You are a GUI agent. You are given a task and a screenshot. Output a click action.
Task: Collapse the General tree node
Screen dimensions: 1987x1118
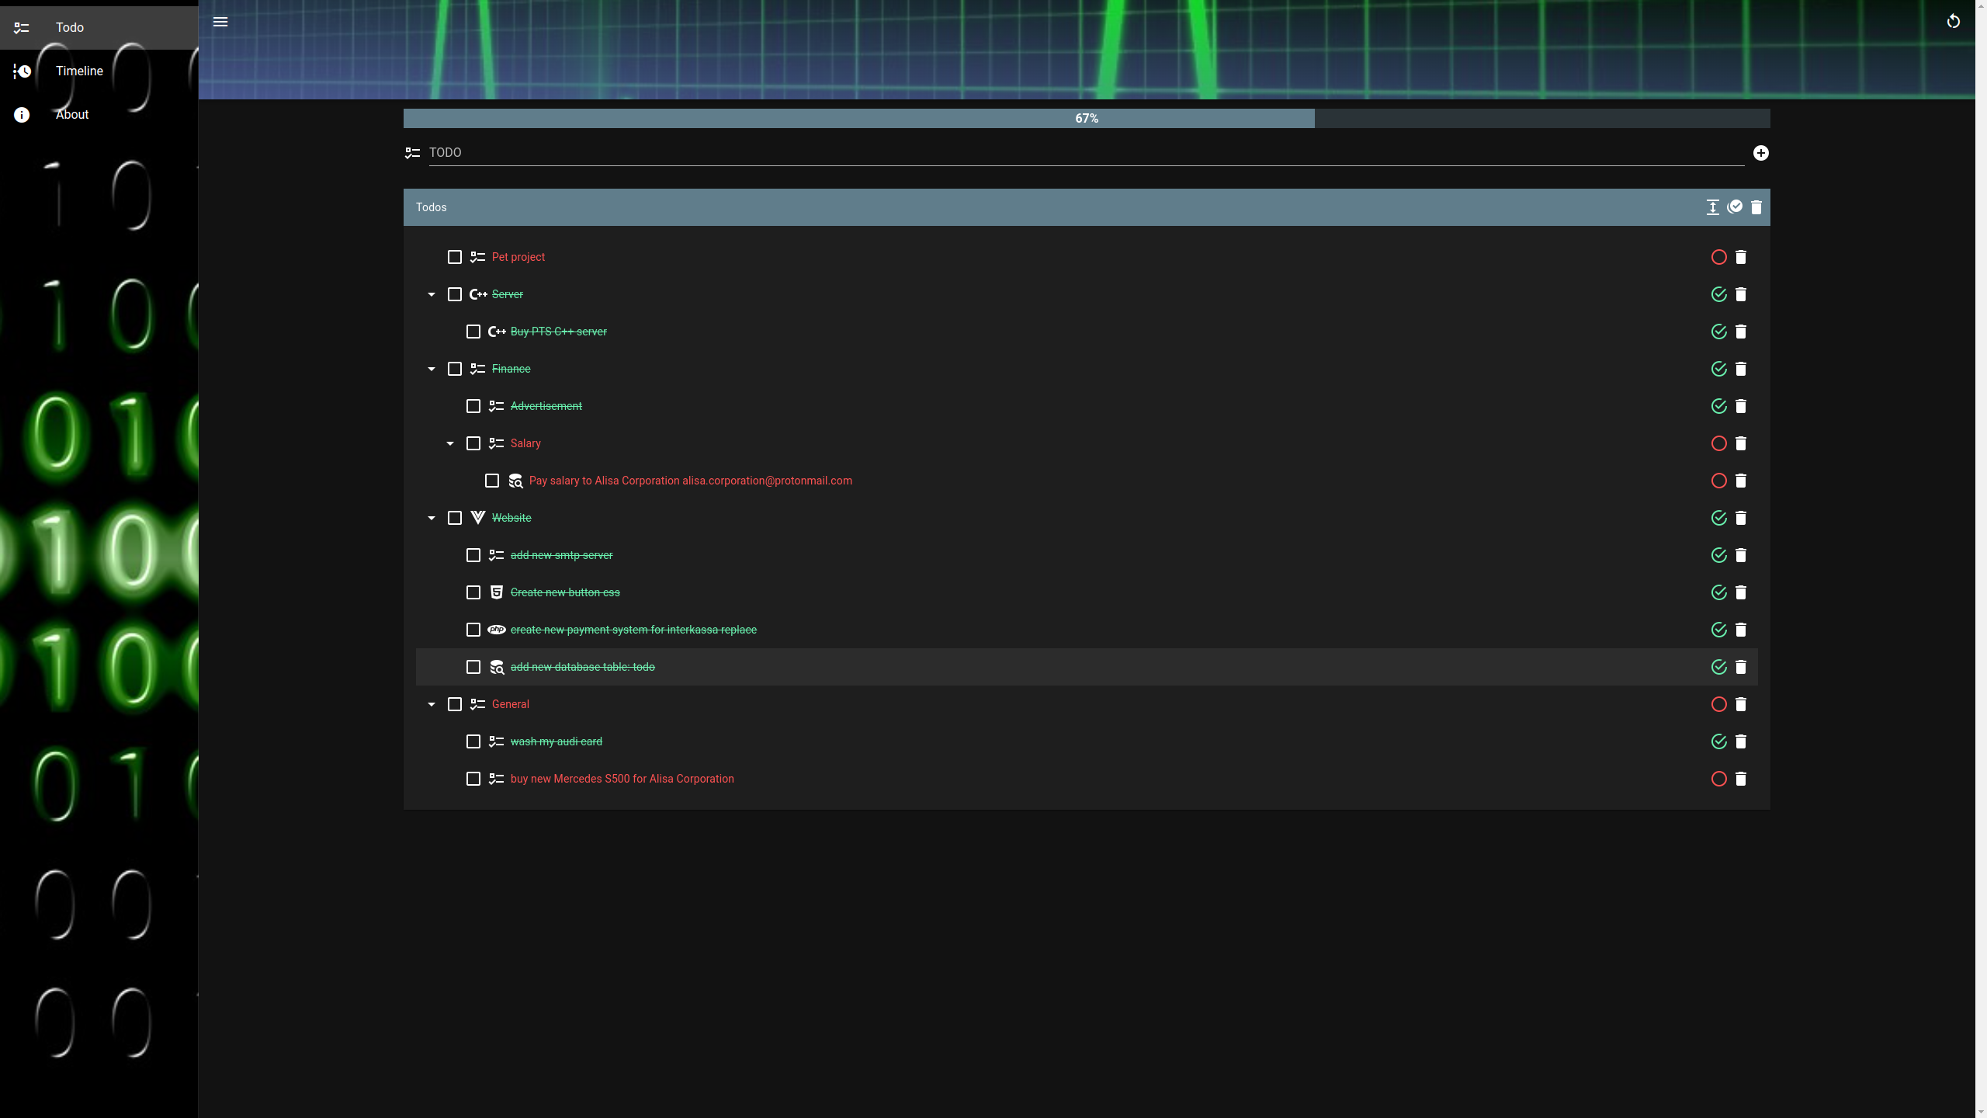pyautogui.click(x=432, y=704)
